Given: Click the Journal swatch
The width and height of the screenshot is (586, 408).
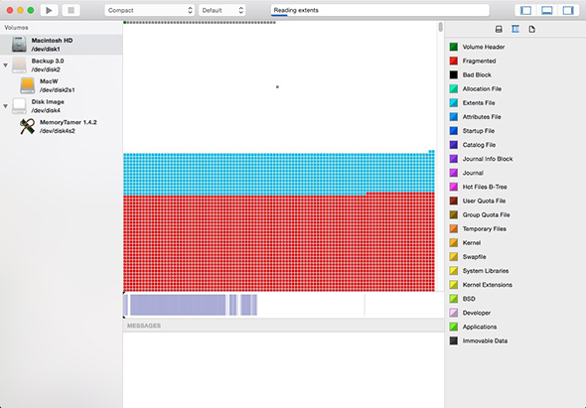Looking at the screenshot, I should (453, 173).
